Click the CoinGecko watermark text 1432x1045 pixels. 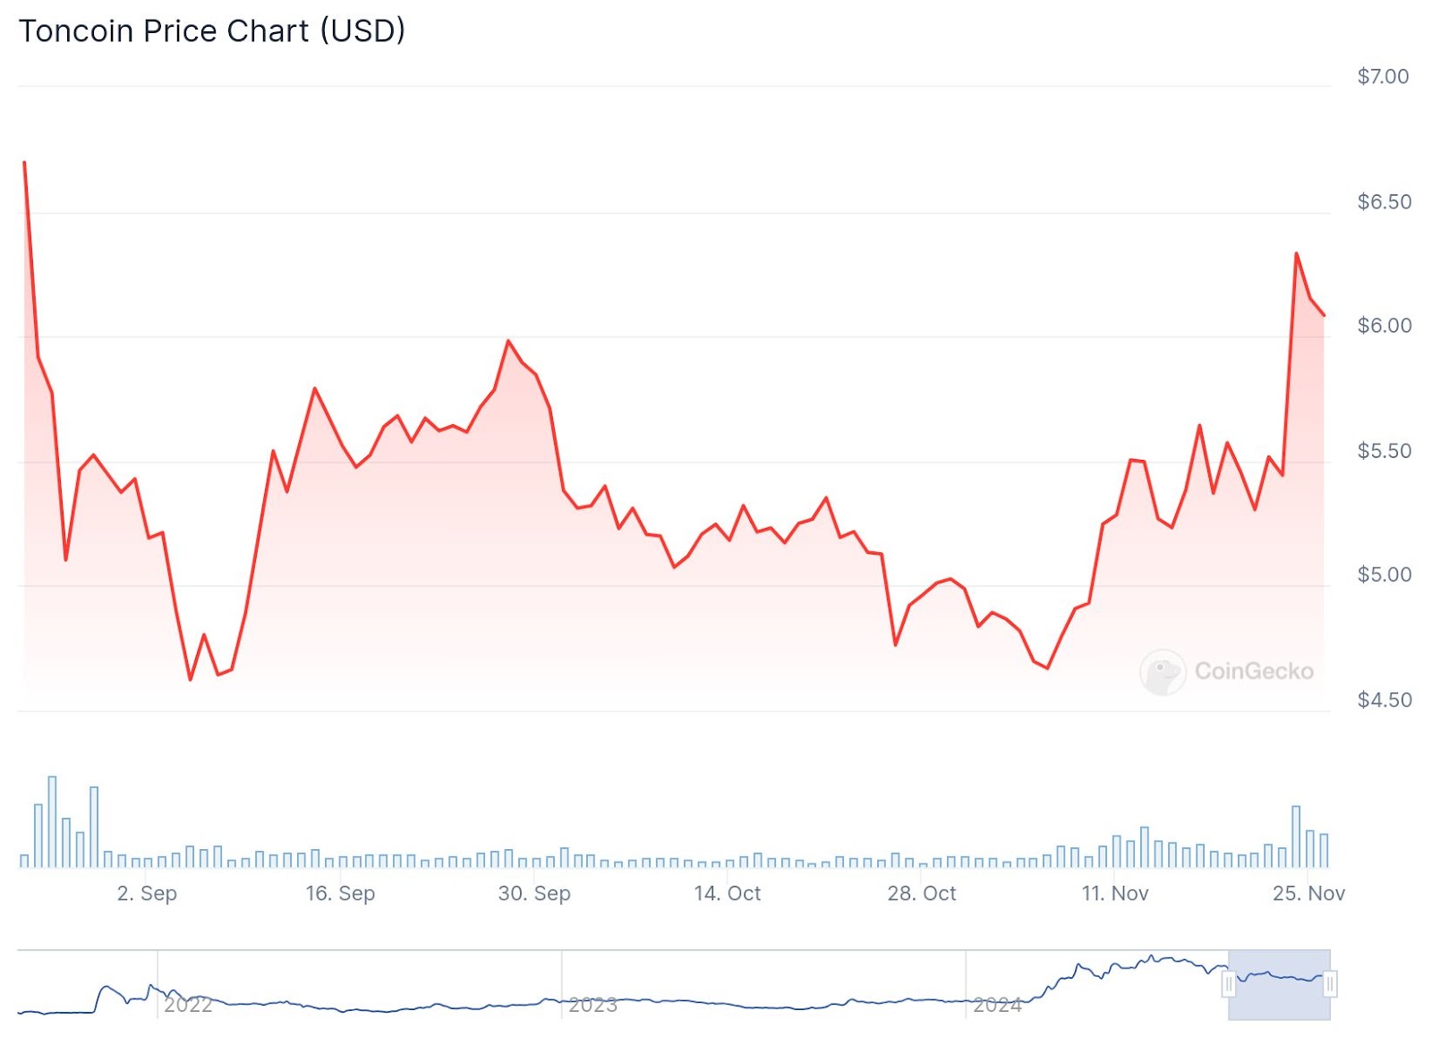1254,671
